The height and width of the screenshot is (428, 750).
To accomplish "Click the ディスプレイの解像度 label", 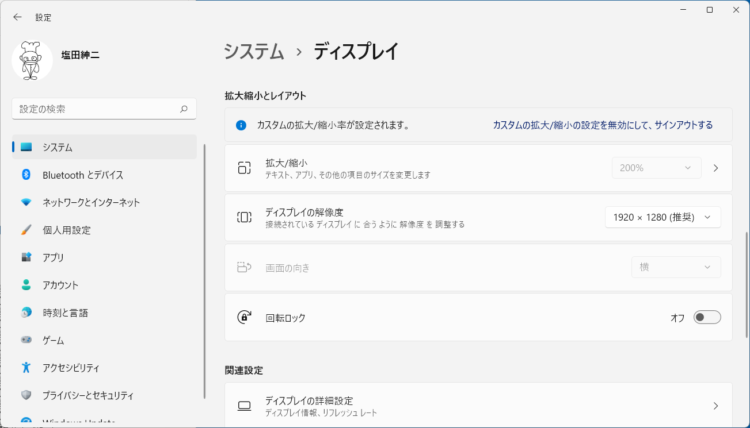I will pyautogui.click(x=304, y=212).
